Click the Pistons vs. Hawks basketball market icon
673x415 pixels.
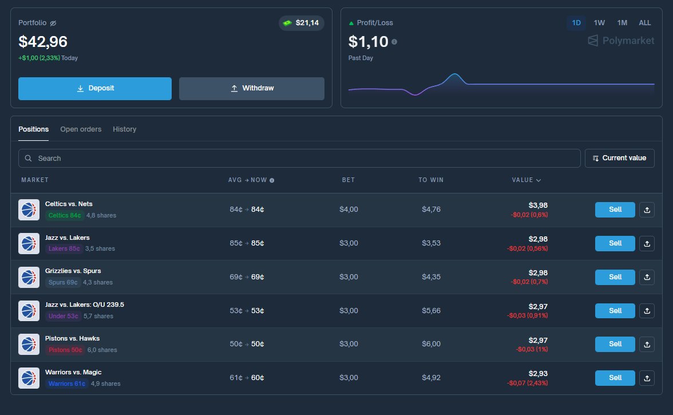pyautogui.click(x=29, y=344)
